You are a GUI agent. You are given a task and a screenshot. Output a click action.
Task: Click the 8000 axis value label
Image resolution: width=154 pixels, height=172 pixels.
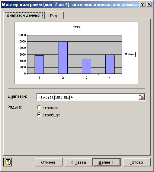click(x=23, y=48)
